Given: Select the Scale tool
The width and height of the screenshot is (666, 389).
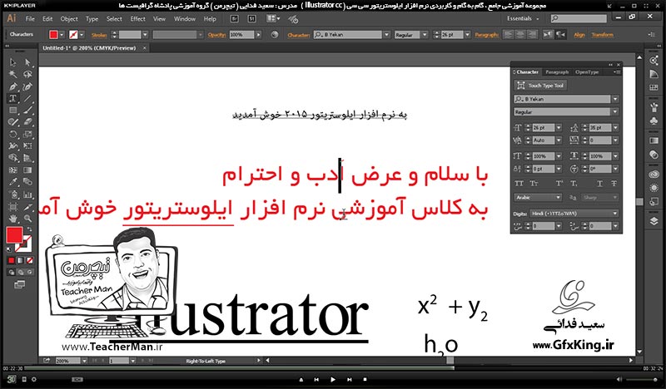Looking at the screenshot, I should [27, 134].
